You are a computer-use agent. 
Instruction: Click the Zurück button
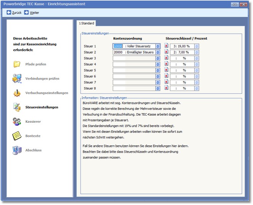tap(14, 13)
